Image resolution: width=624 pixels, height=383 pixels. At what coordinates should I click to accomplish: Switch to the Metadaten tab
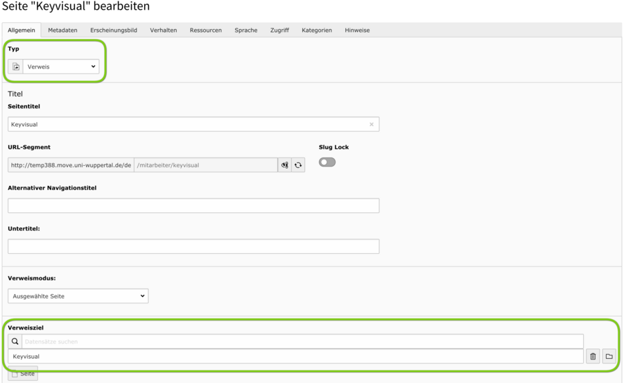(x=62, y=31)
